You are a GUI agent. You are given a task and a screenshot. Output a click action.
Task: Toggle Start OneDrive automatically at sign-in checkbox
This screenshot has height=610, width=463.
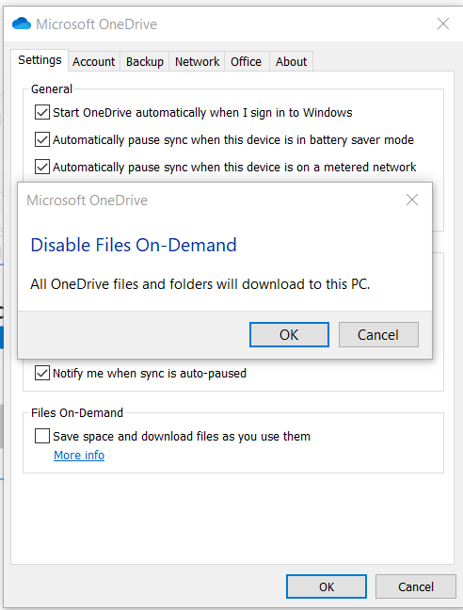point(42,112)
